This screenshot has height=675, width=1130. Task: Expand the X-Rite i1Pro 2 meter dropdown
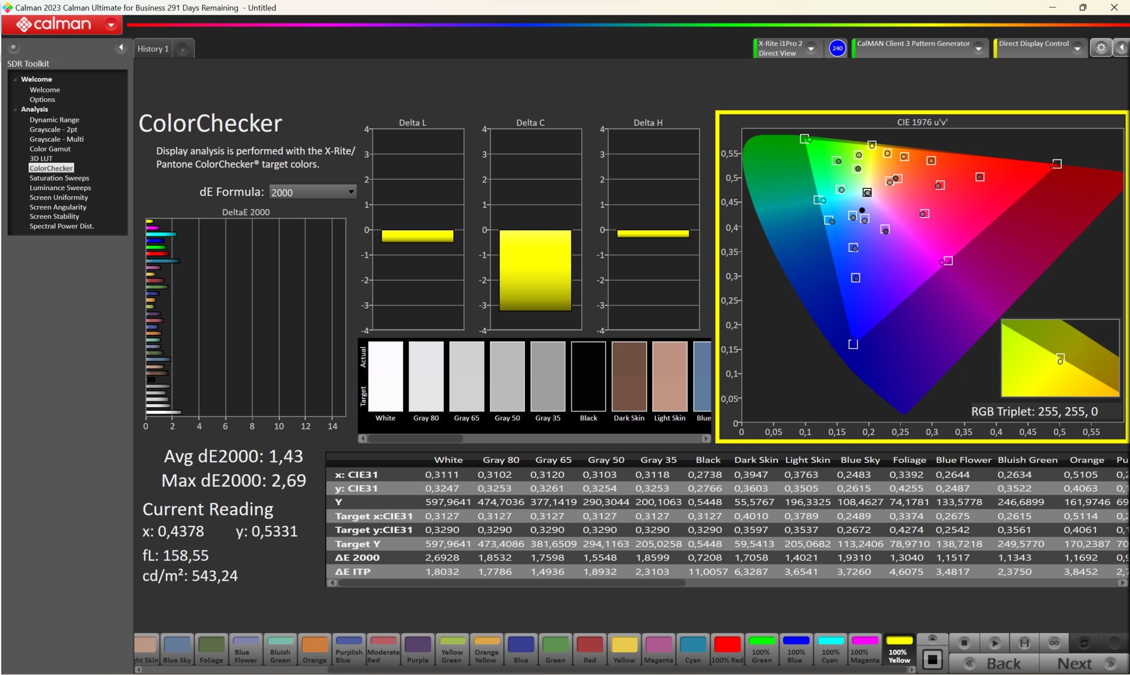[811, 49]
